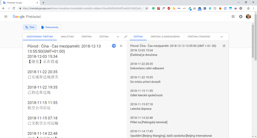Click source text '已交航空公司运输'
The width and height of the screenshot is (257, 138).
point(43,123)
